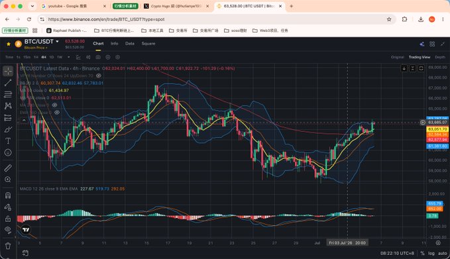Open the 交易所 bookmarks folder
Viewport: 450px width, 259px height.
178,30
